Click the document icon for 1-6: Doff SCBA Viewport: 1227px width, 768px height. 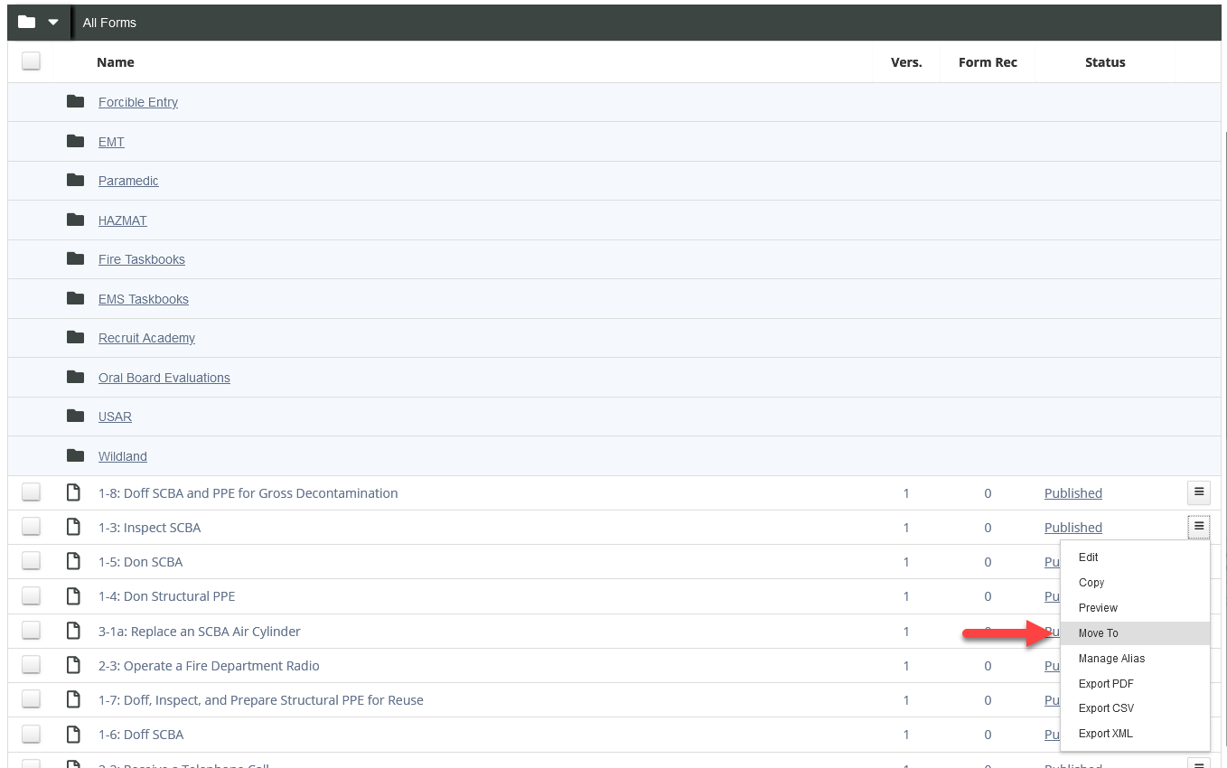point(74,734)
